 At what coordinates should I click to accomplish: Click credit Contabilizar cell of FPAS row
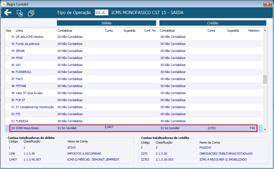pyautogui.click(x=173, y=58)
